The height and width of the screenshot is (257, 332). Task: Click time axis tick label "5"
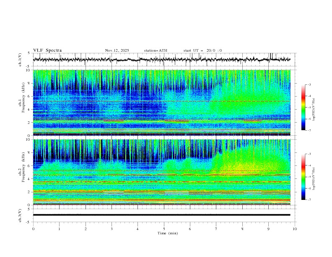pos(164,229)
